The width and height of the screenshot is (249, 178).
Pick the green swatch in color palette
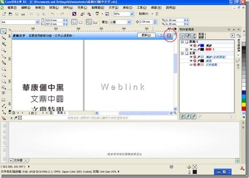[243, 100]
